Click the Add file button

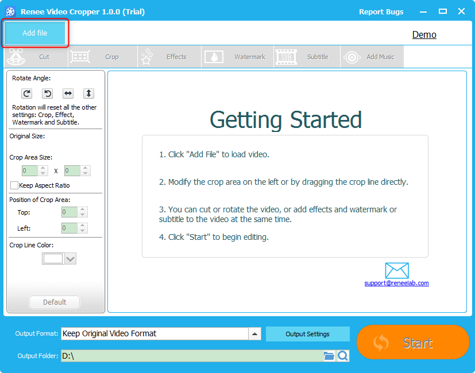[x=35, y=33]
